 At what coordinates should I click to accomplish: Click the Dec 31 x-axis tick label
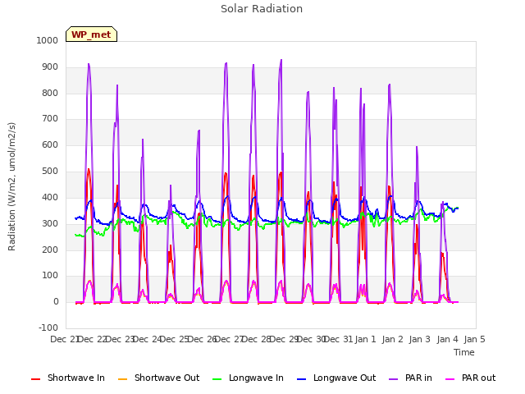339,339
